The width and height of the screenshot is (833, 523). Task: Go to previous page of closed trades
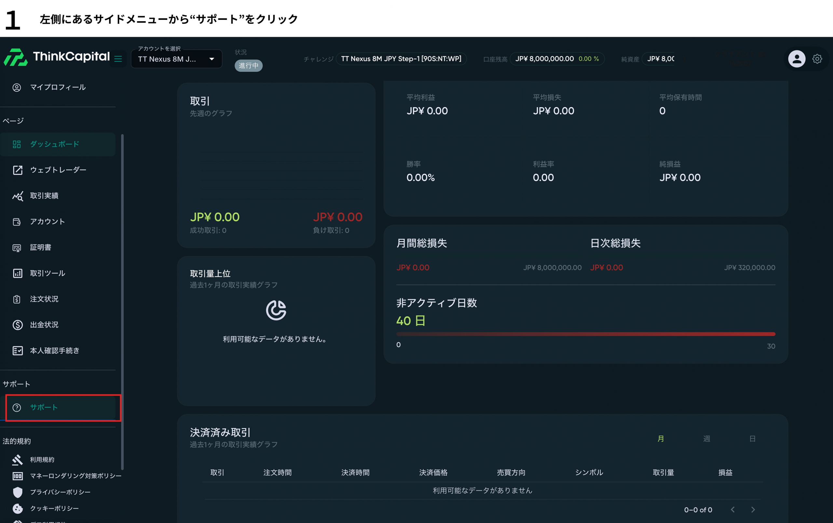tap(733, 510)
